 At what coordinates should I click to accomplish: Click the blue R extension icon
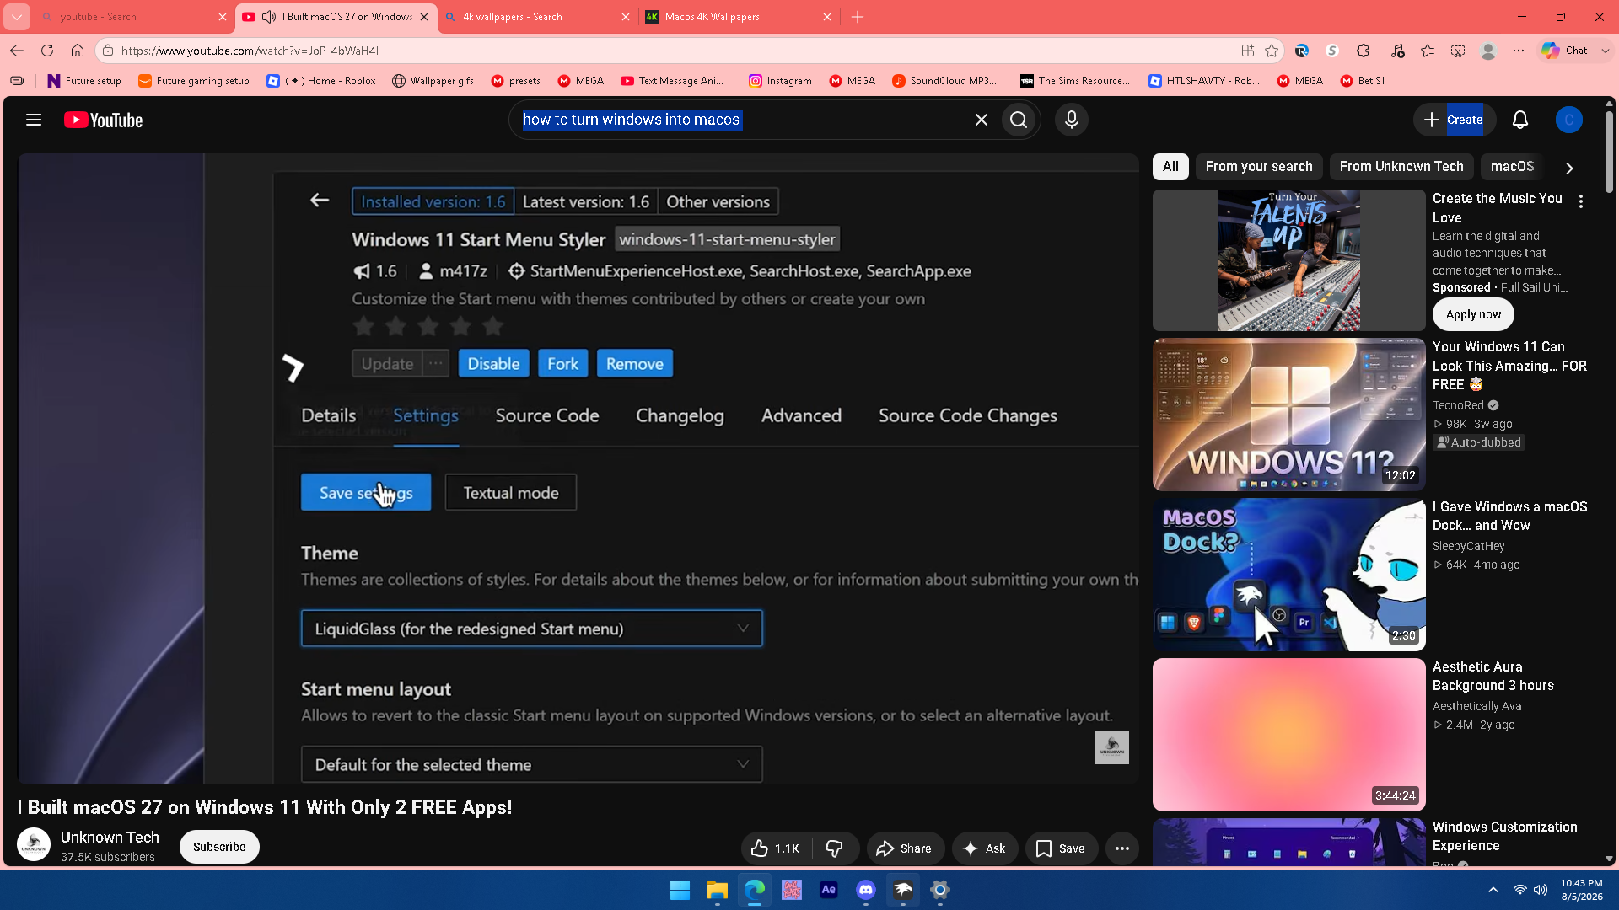click(x=1302, y=51)
